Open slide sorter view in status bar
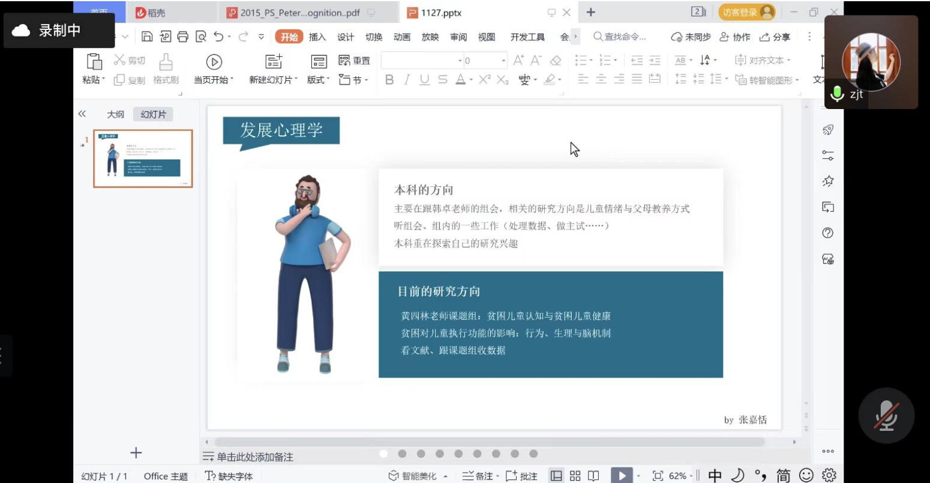Screen dimensions: 930x483 [575, 476]
